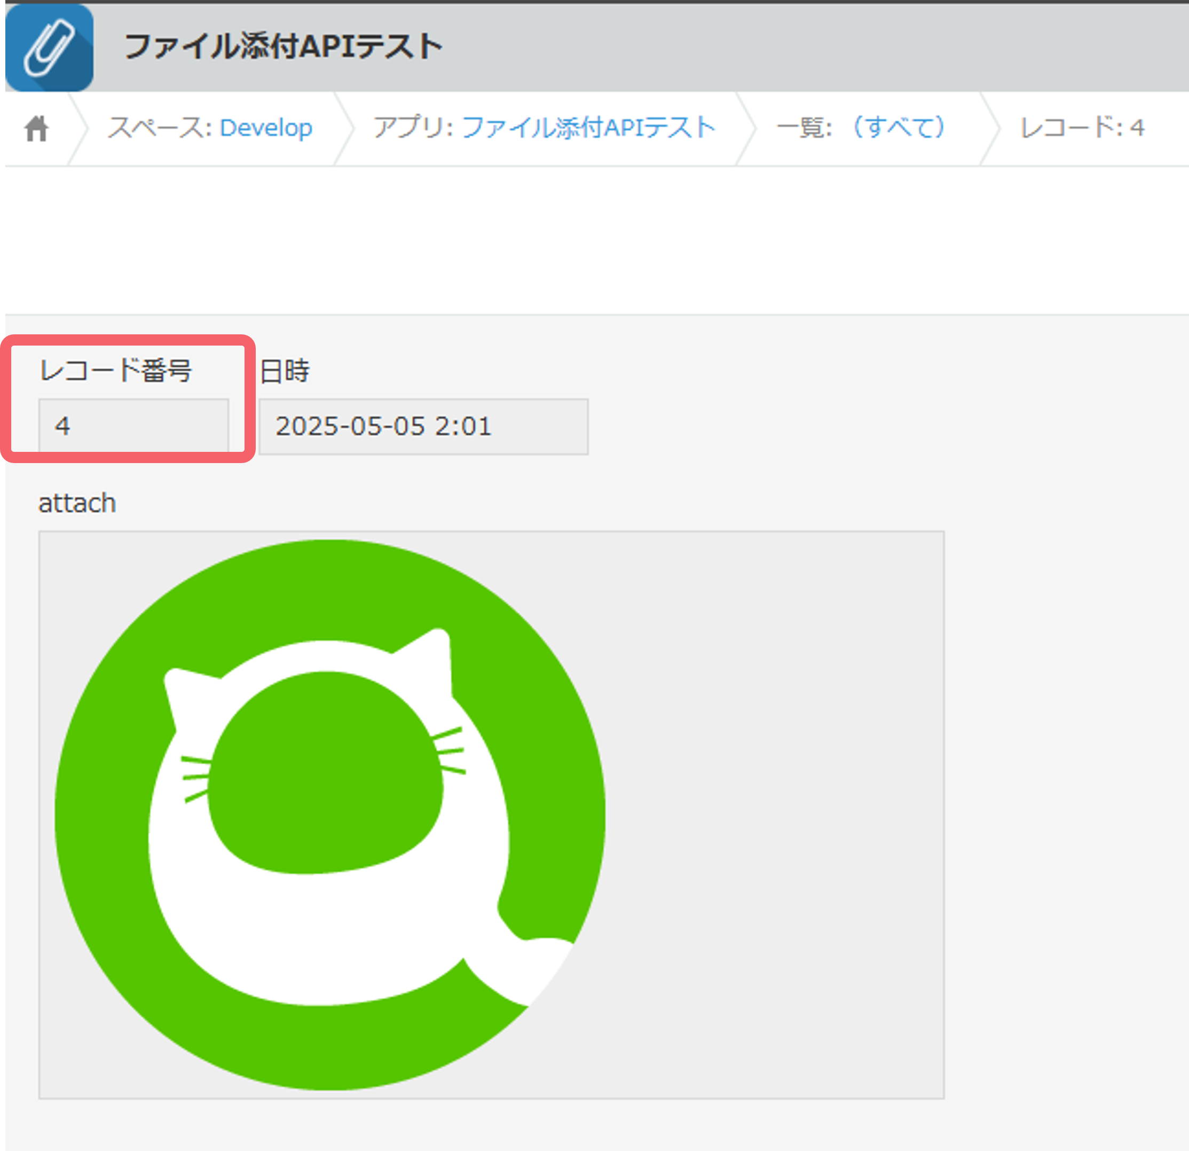Select the home icon in breadcrumb

[x=37, y=128]
